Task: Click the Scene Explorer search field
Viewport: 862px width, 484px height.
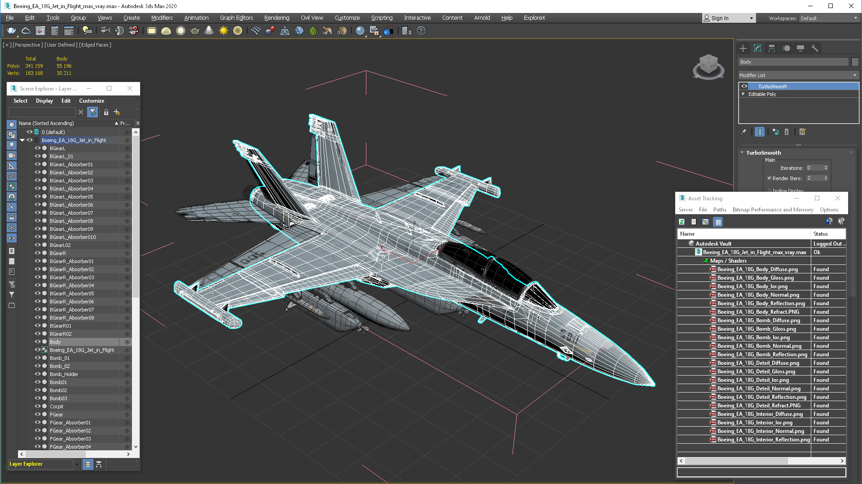Action: pyautogui.click(x=42, y=112)
